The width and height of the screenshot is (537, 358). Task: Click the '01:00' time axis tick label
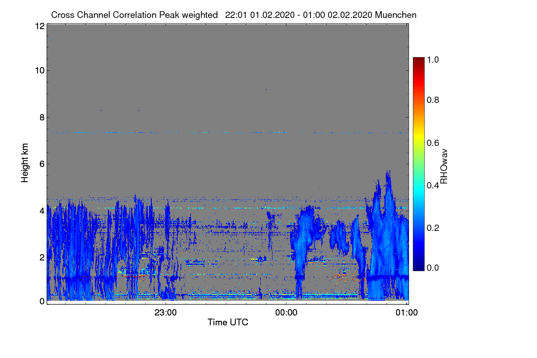(x=407, y=313)
